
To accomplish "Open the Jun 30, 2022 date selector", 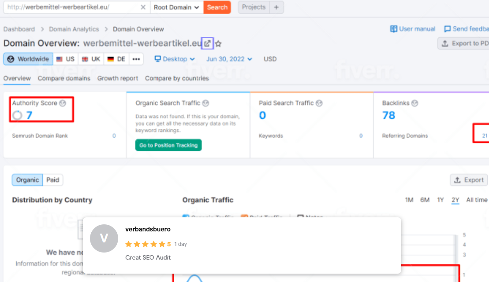I will coord(228,59).
